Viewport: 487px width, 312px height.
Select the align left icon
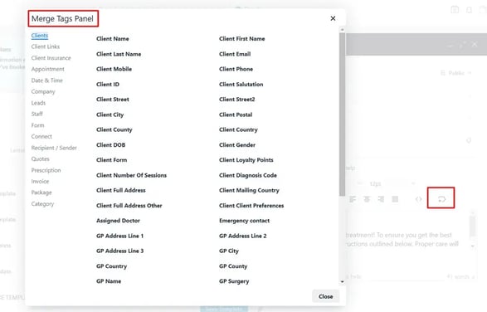[353, 199]
